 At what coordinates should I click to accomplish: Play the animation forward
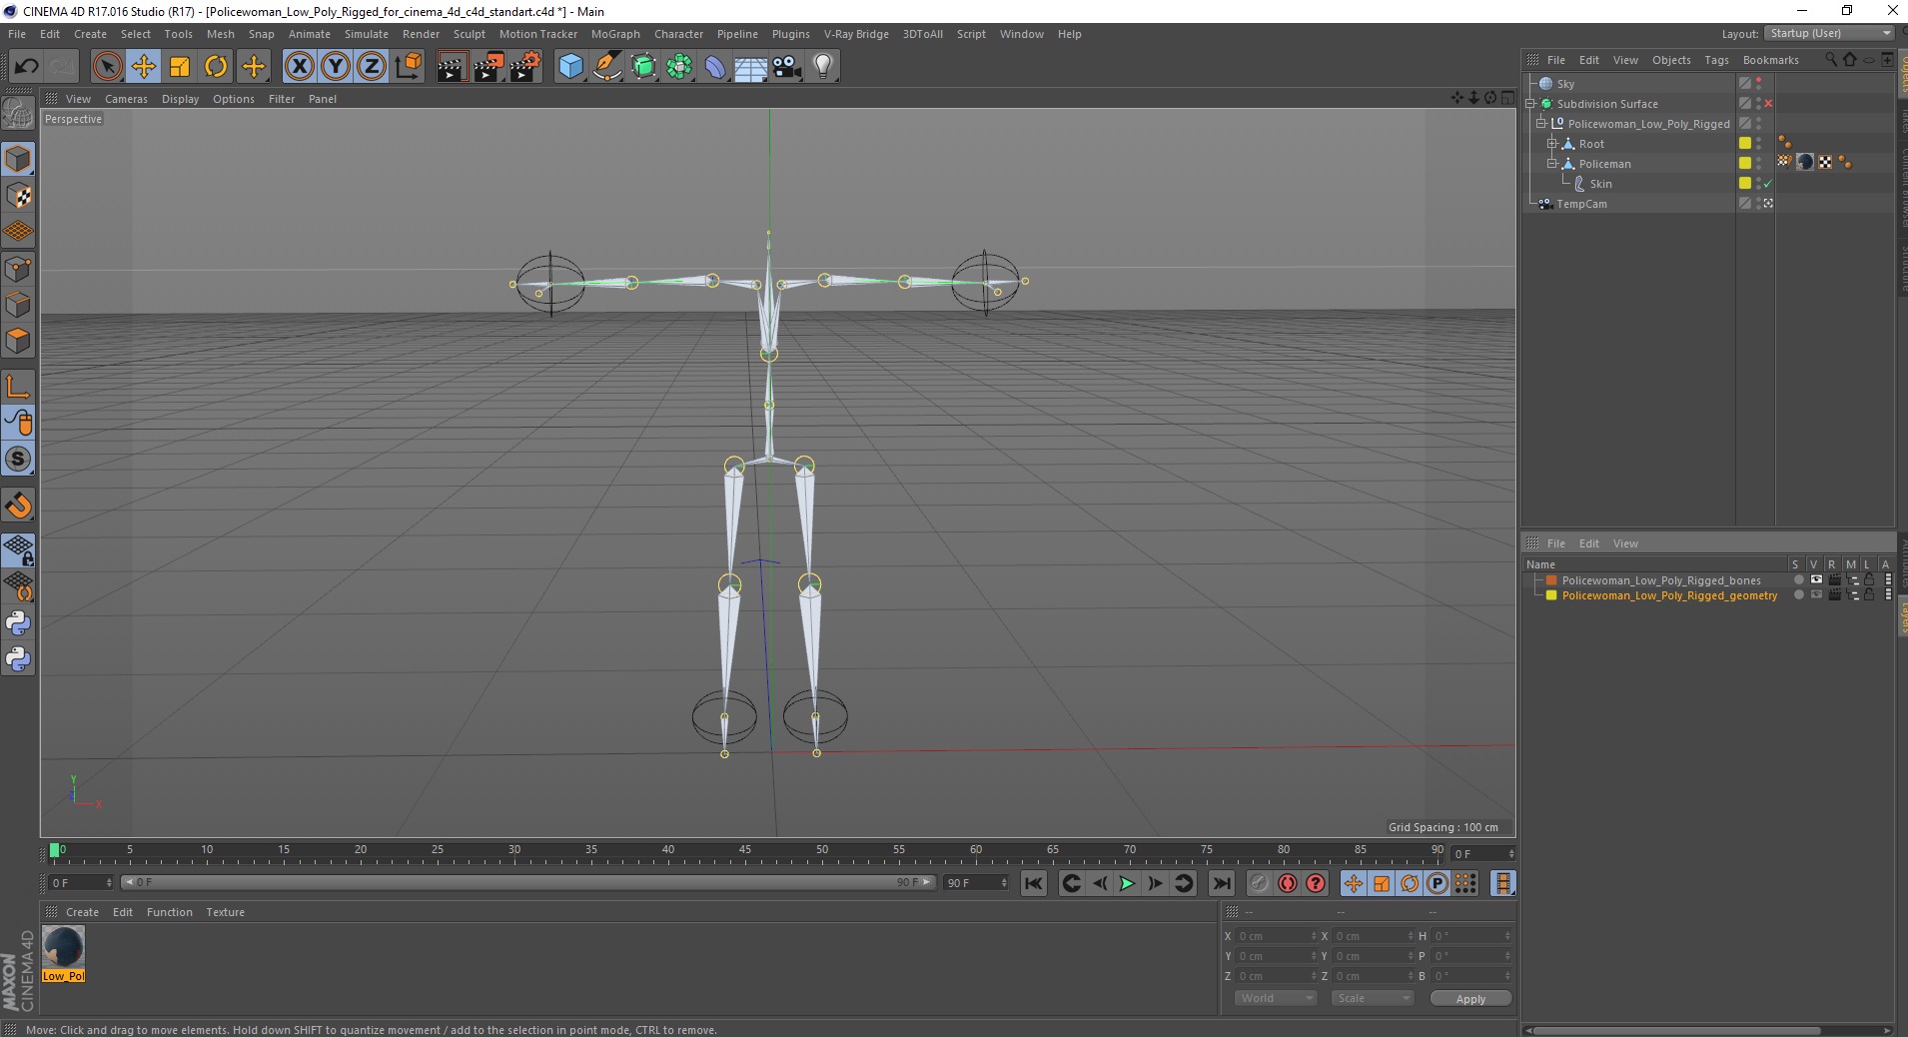[x=1127, y=883]
